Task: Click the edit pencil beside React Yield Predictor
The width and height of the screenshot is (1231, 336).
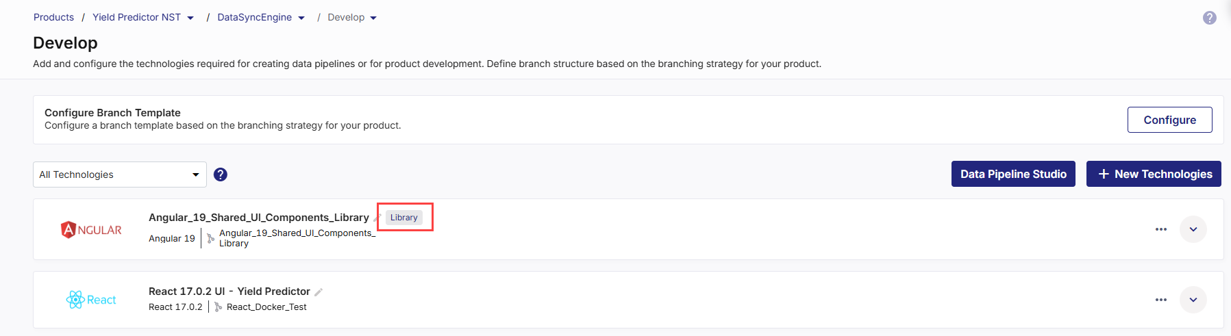Action: (319, 292)
